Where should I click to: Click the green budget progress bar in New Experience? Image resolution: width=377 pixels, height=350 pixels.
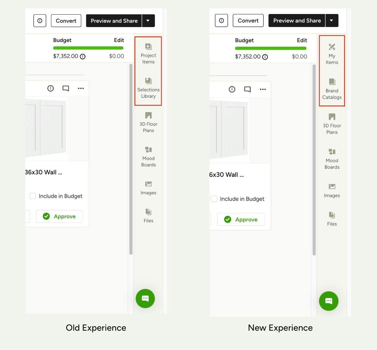pyautogui.click(x=271, y=48)
